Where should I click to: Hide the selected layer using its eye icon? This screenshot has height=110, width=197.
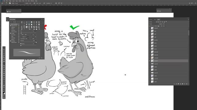150,61
